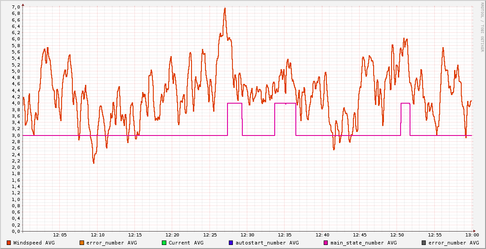
Task: Click the 0,0 value on the y-axis
Action: click(x=15, y=231)
